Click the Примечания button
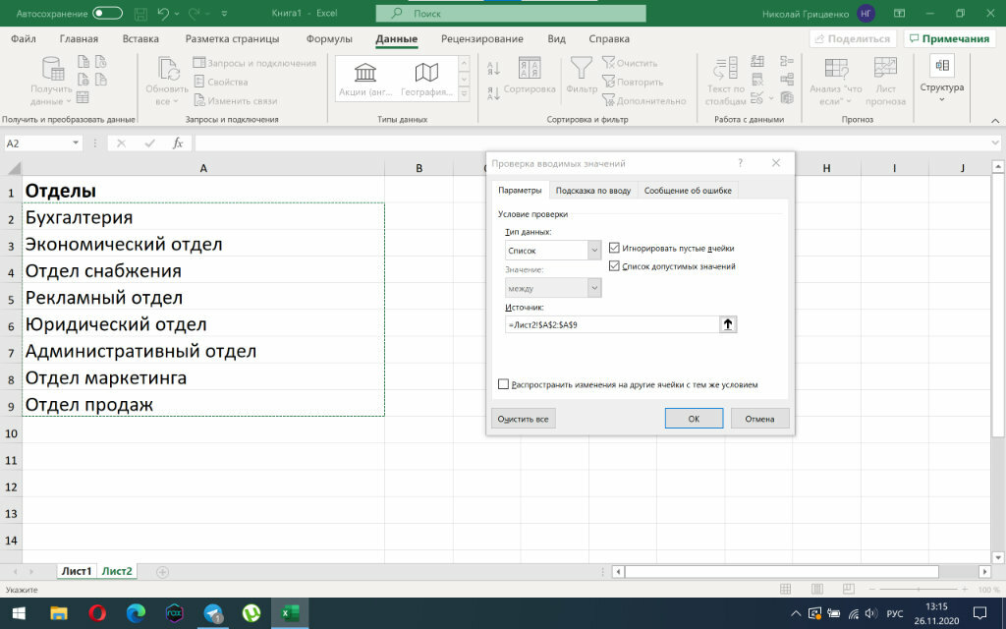 [950, 38]
